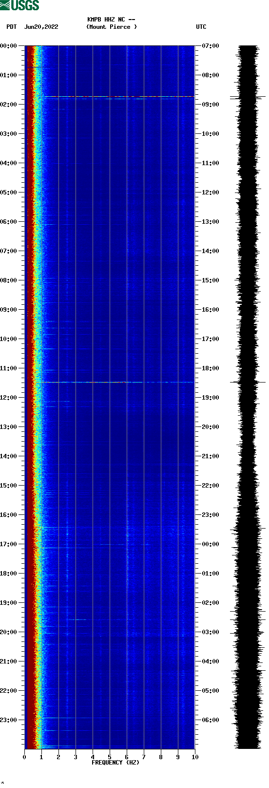Screen dimensions: 269x788
Task: Click the 01:00 UTC time label
Action: click(211, 574)
